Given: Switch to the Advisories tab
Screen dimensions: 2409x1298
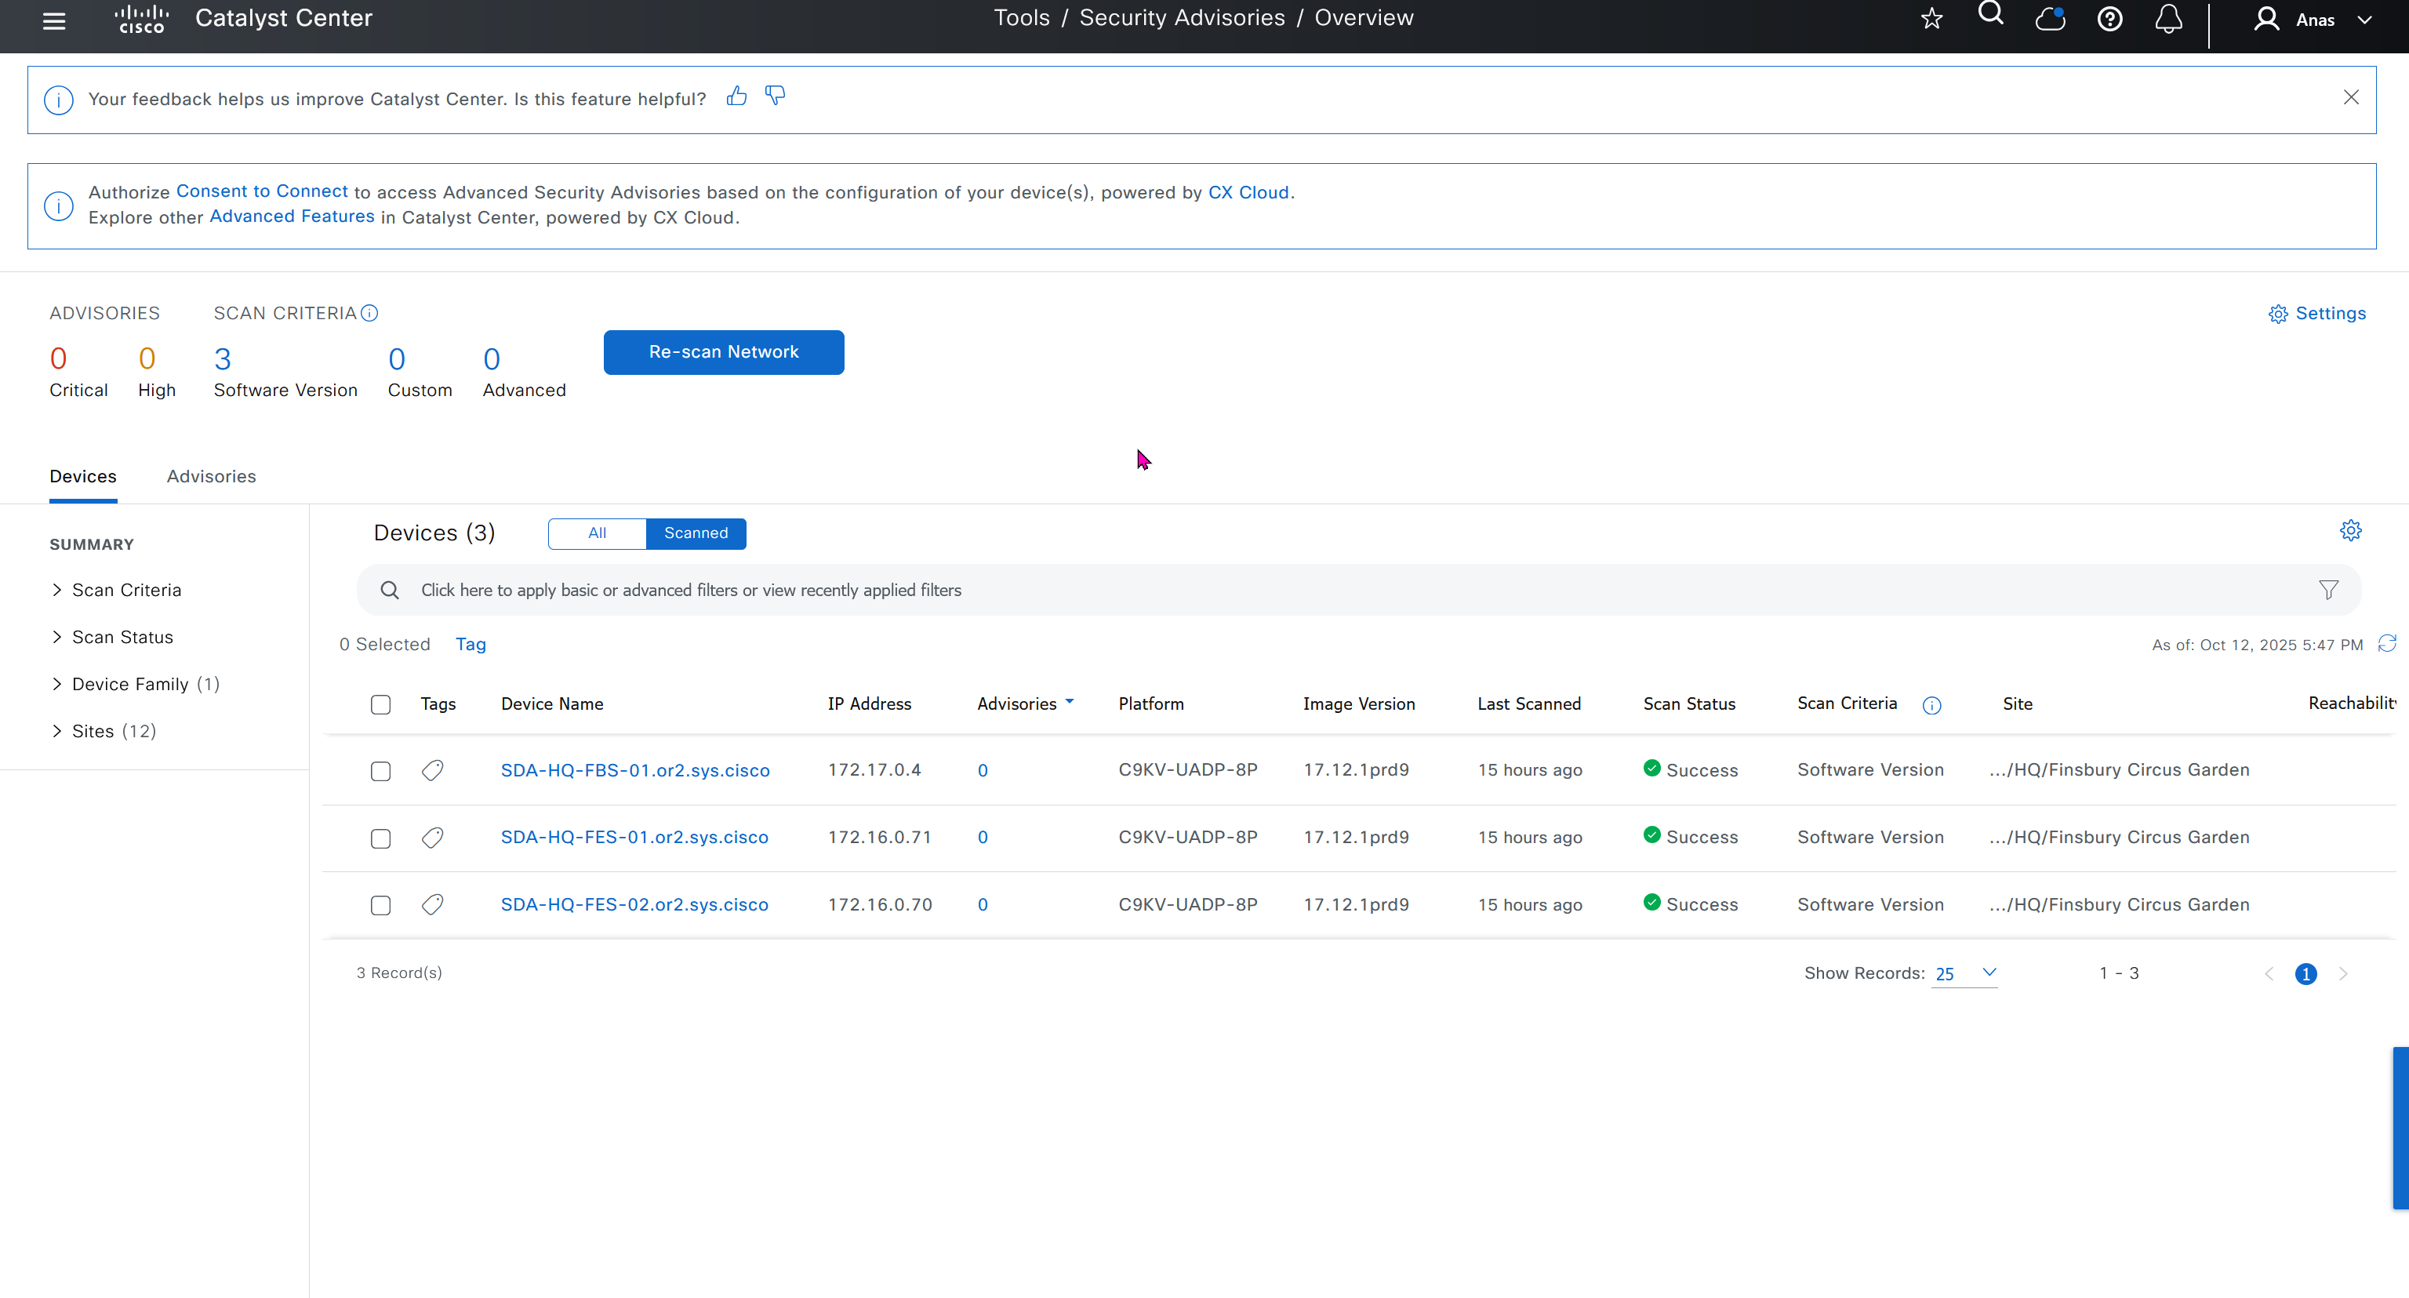Looking at the screenshot, I should coord(212,477).
